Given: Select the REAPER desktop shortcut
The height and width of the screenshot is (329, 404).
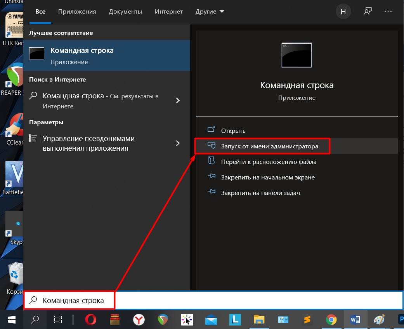Looking at the screenshot, I should pos(12,79).
